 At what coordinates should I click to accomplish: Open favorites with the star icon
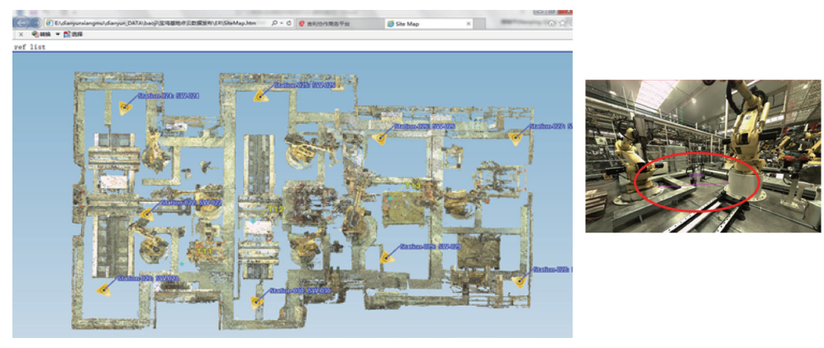tap(562, 23)
